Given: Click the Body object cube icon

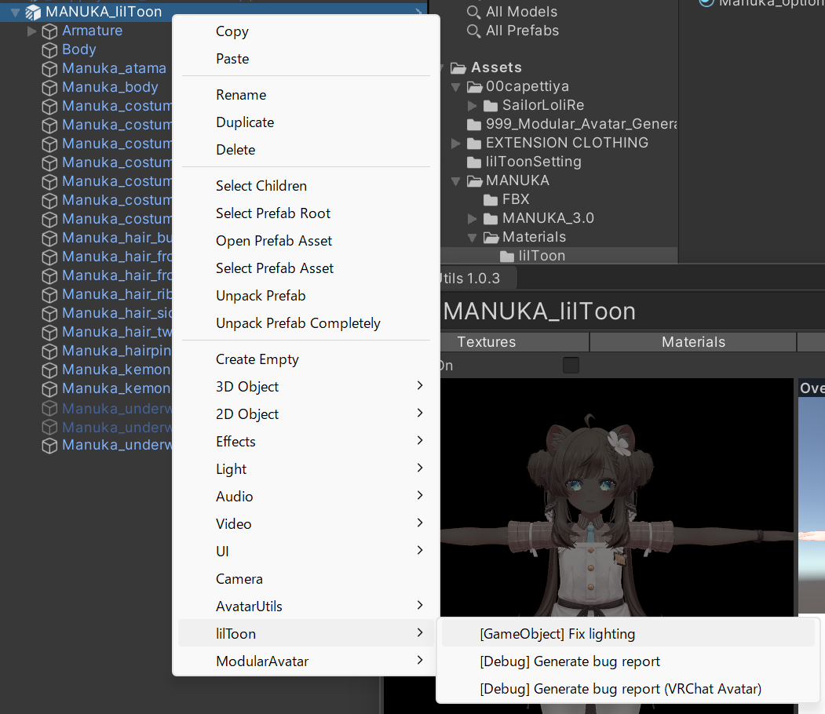Looking at the screenshot, I should tap(49, 50).
